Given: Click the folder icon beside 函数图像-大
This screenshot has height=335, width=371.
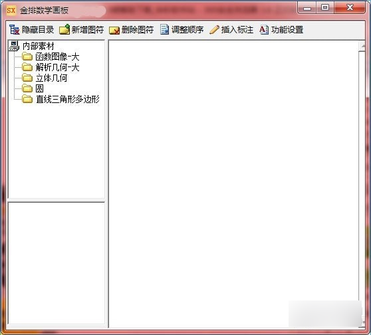Looking at the screenshot, I should point(27,56).
